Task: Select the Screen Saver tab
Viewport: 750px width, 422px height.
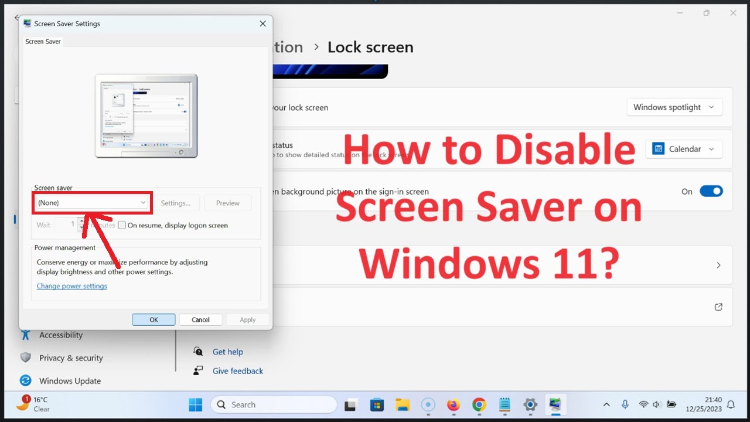Action: (x=43, y=42)
